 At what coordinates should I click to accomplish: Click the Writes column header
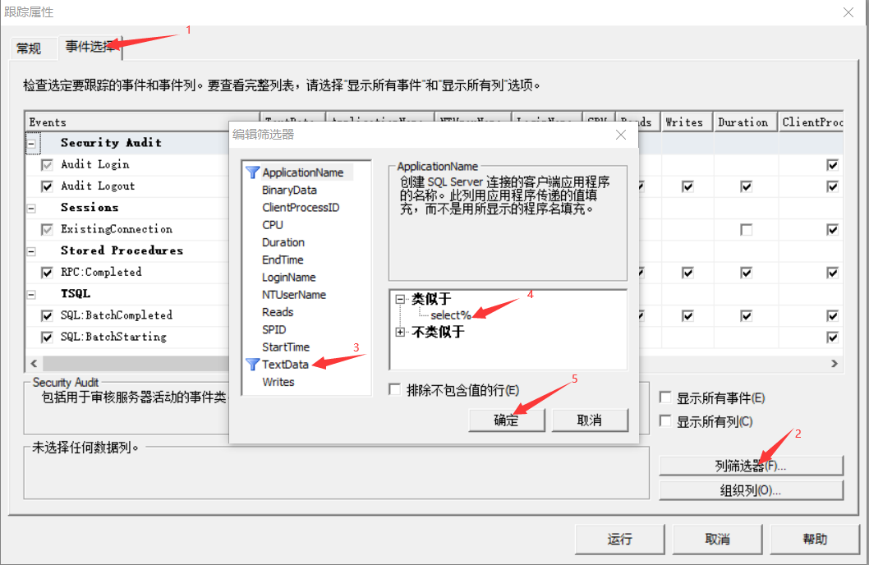click(x=686, y=122)
